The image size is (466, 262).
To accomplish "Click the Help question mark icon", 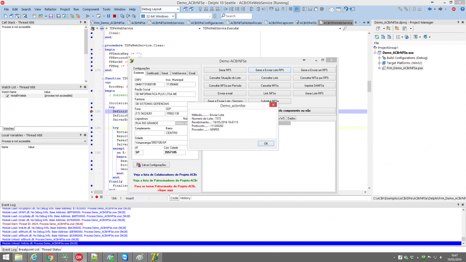I will click(462, 9).
